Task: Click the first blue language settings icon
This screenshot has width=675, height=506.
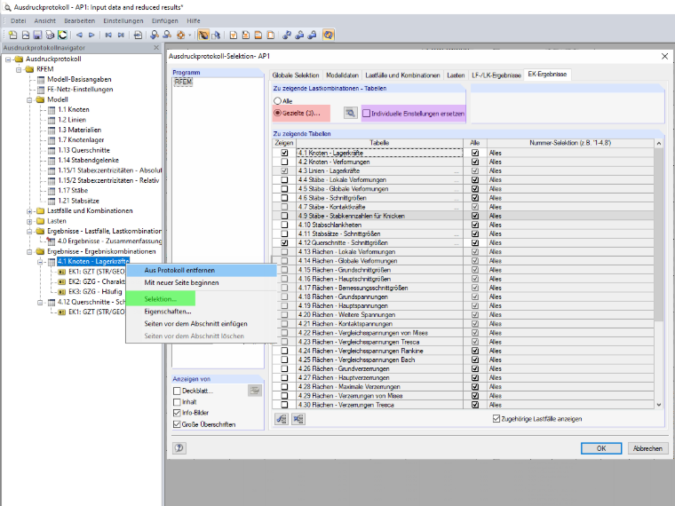Action: (287, 35)
